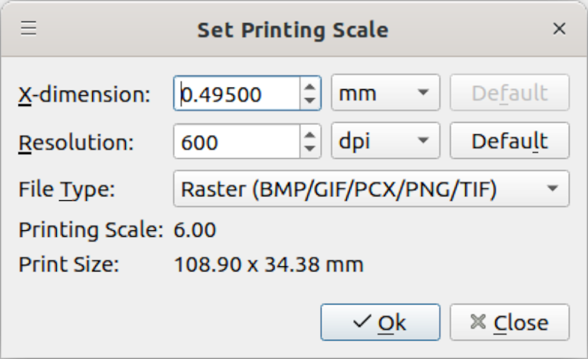Click the Print Size 108.90 x 34.38 mm text
Screen dimensions: 588x359
tap(269, 265)
